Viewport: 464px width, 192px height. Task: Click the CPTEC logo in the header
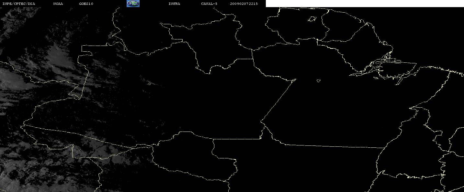pos(133,4)
